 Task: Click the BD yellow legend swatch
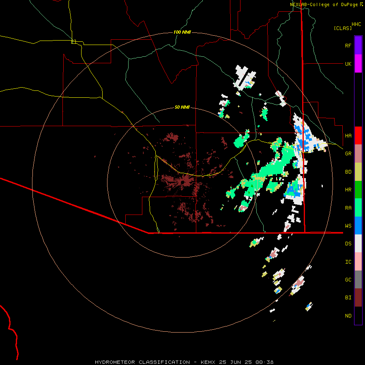[x=358, y=172]
